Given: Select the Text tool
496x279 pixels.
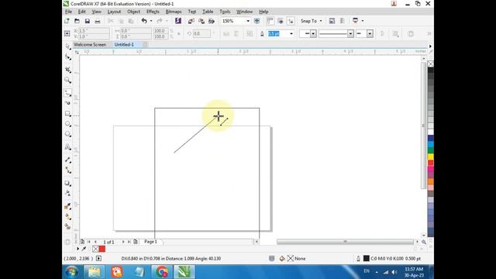Looking at the screenshot, I should pos(67,146).
